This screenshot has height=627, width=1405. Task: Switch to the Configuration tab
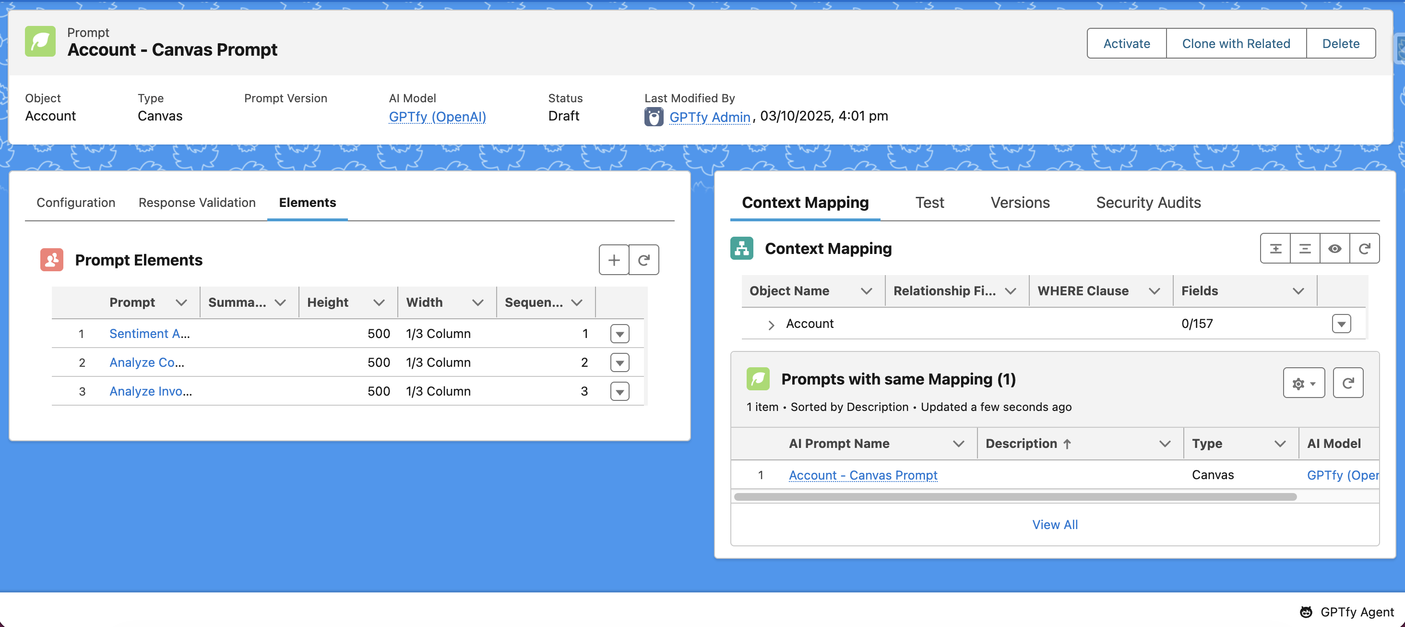tap(76, 203)
